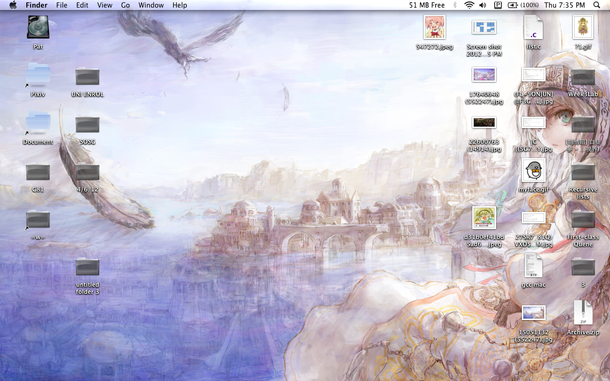Click the Thu 7:35 PM clock

coord(565,5)
